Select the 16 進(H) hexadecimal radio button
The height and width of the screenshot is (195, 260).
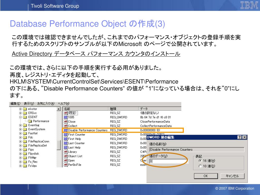[200, 161]
